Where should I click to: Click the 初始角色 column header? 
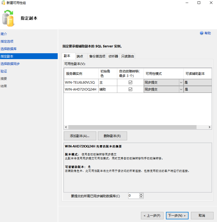click(x=108, y=74)
